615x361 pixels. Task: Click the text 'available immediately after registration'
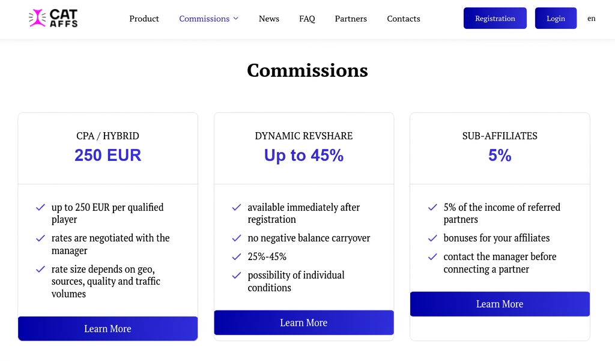click(x=303, y=213)
